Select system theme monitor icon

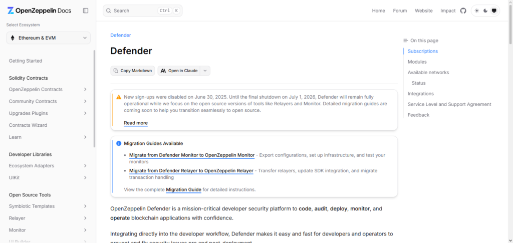494,11
